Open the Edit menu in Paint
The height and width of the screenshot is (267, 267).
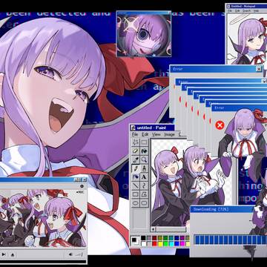tap(145, 134)
